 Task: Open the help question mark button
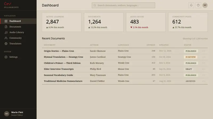point(198,5)
